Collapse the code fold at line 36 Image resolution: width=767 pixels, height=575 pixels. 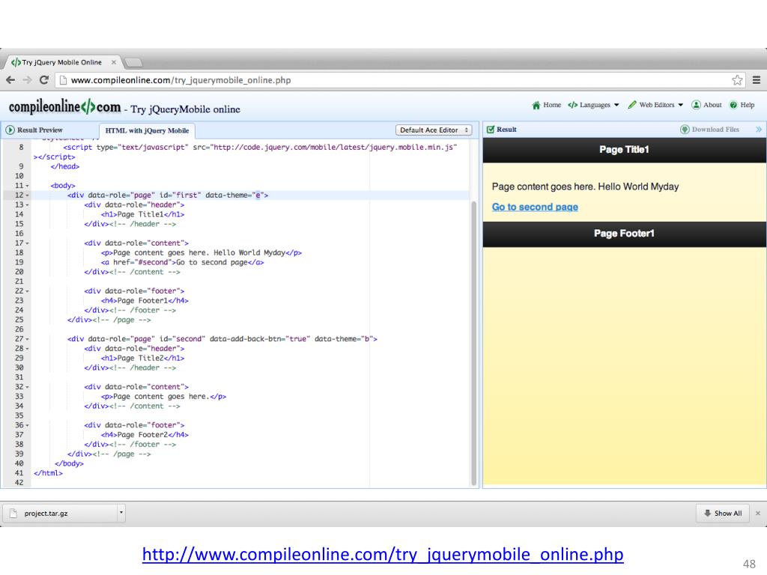(x=28, y=425)
